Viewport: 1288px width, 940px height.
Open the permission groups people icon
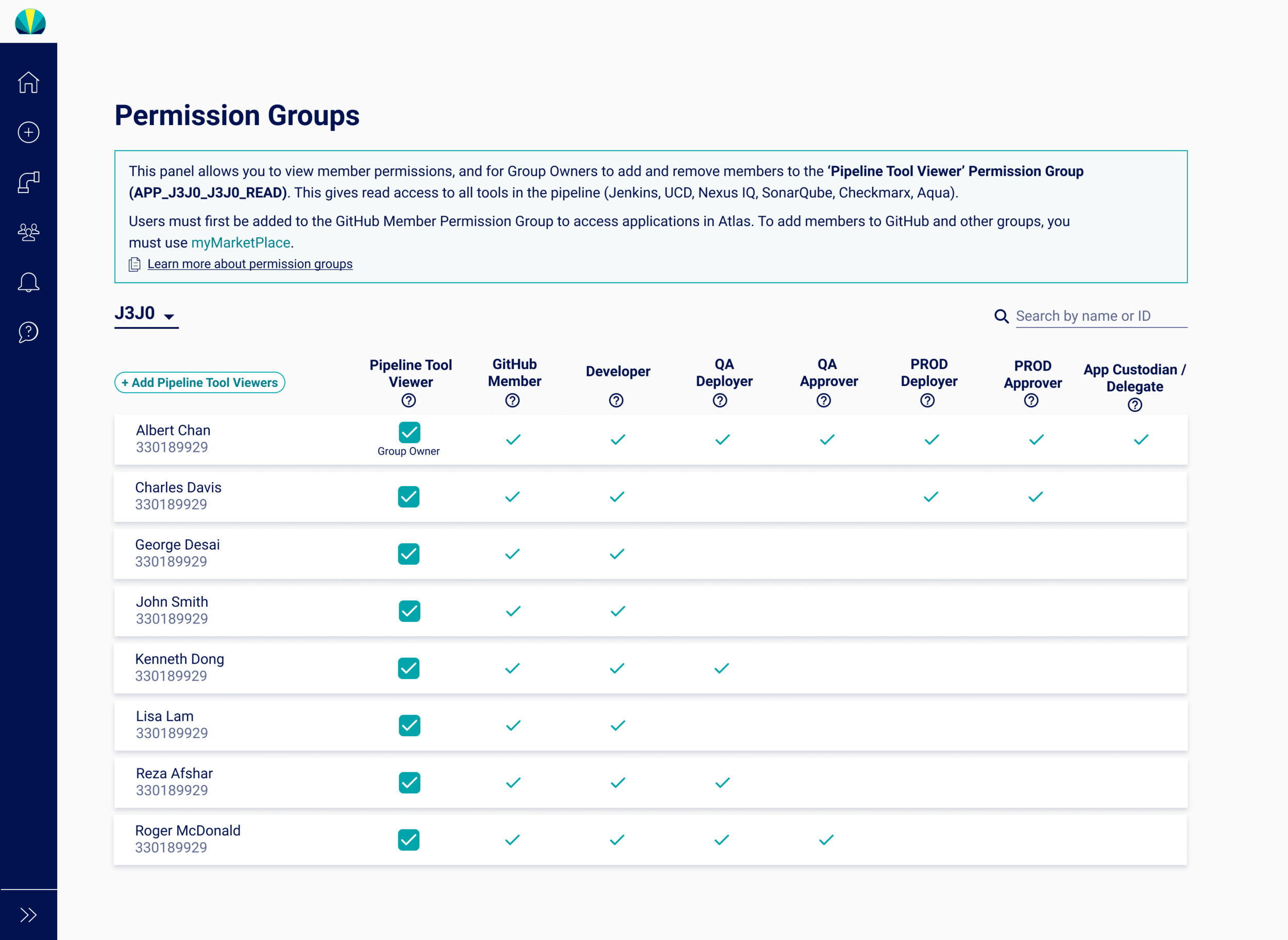click(28, 232)
